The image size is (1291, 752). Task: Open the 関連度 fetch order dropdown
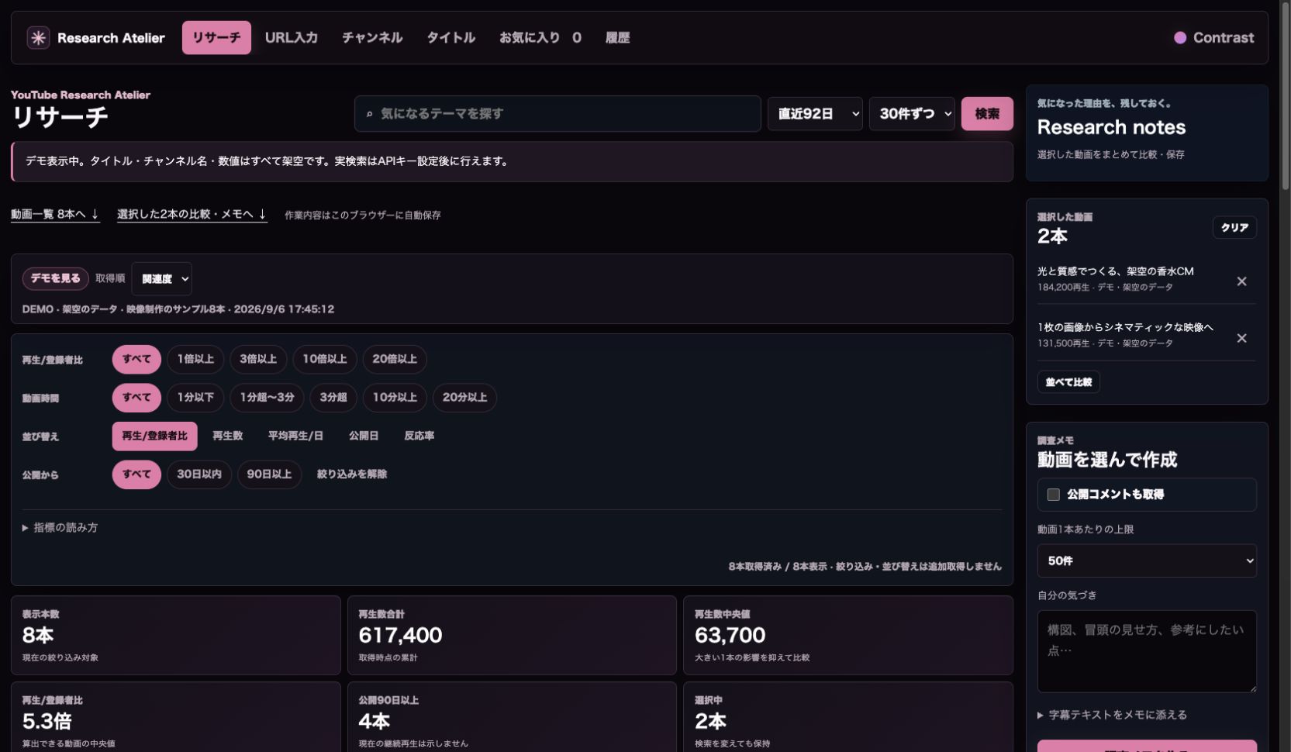(162, 279)
